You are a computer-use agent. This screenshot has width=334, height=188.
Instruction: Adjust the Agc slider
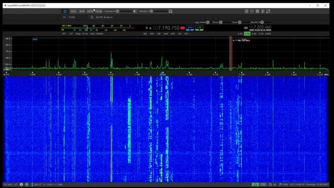tap(205, 22)
